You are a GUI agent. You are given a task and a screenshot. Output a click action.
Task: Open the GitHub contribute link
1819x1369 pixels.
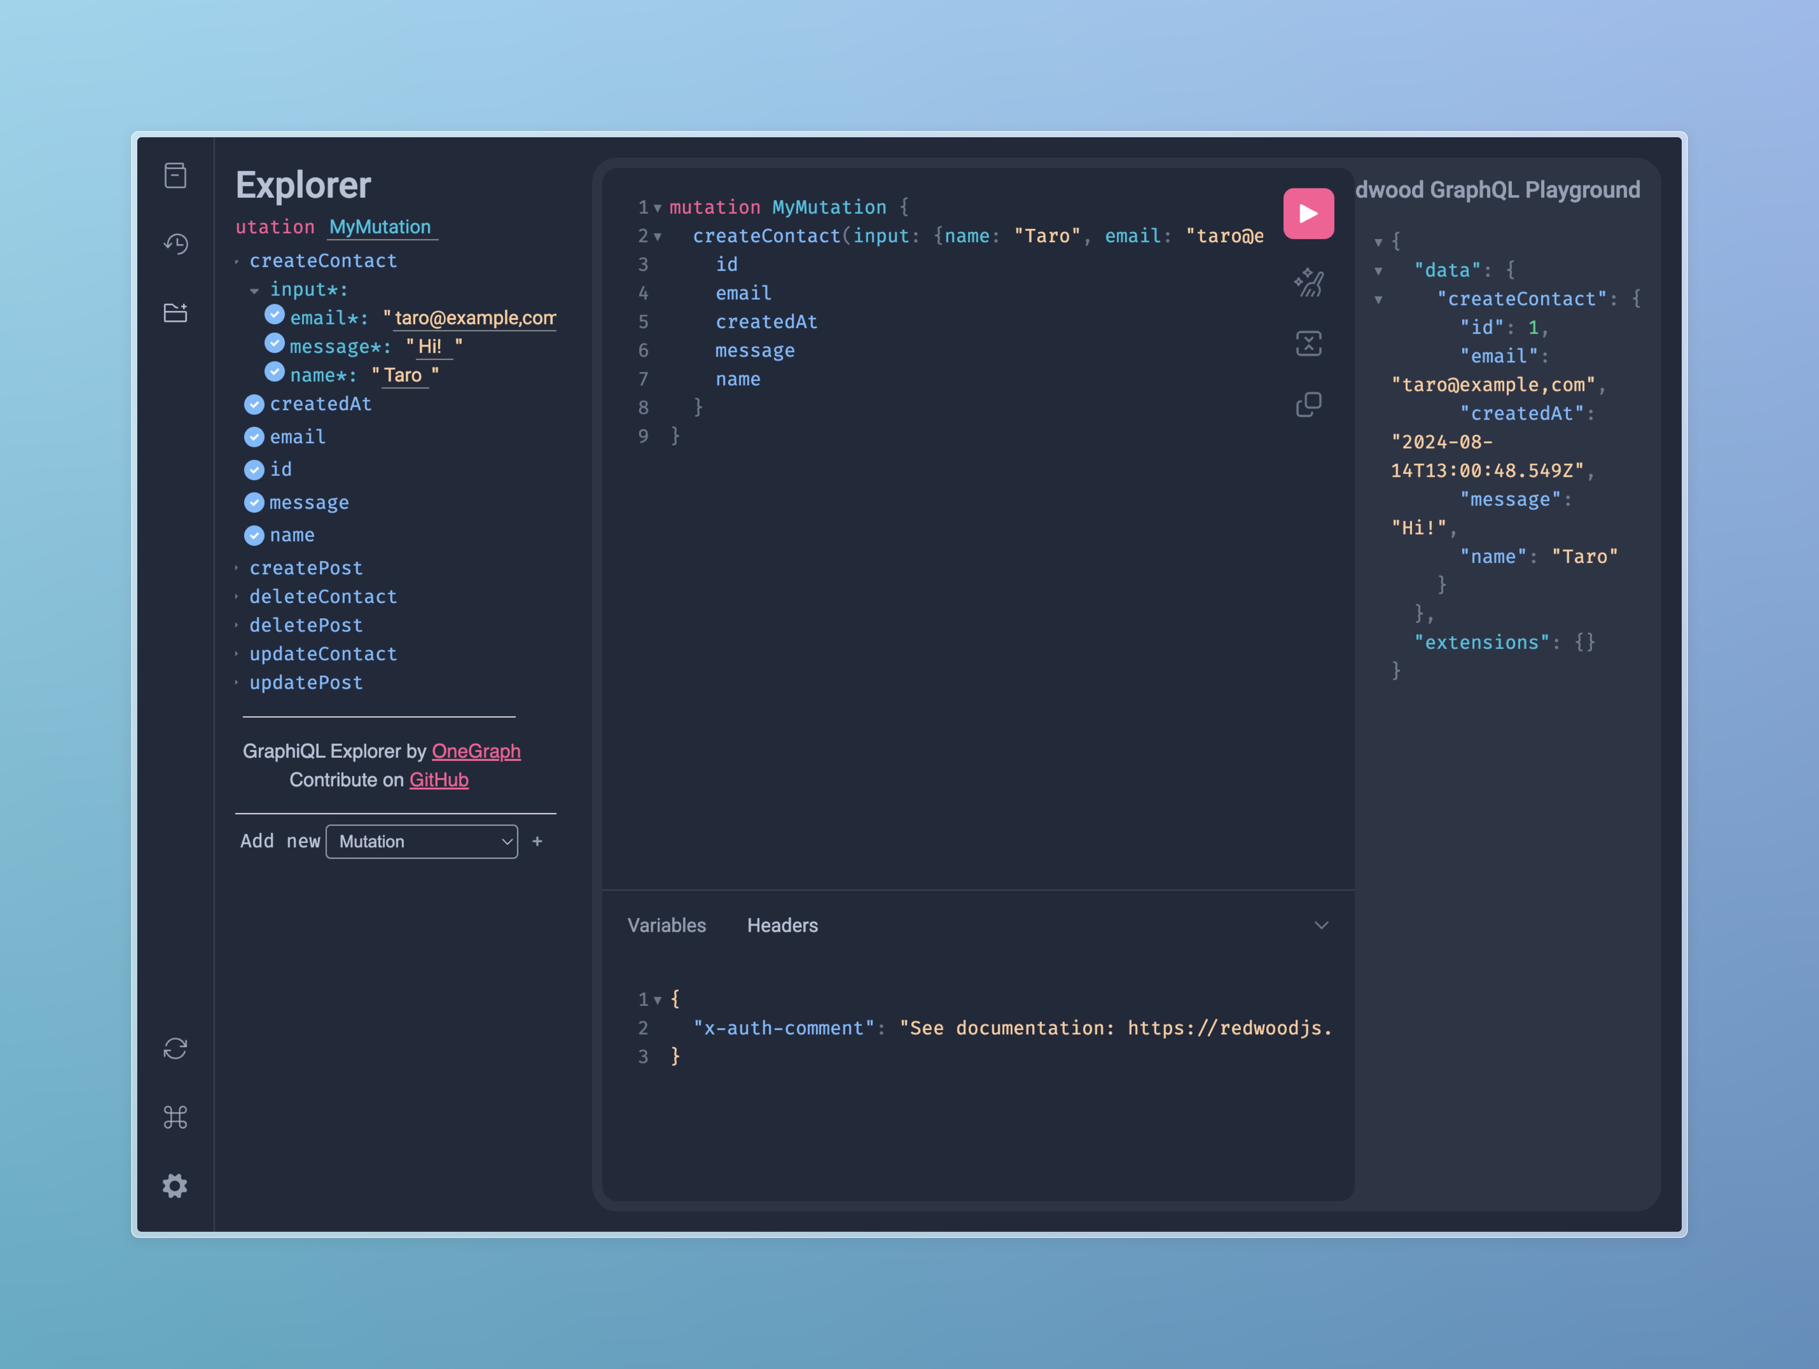coord(439,780)
